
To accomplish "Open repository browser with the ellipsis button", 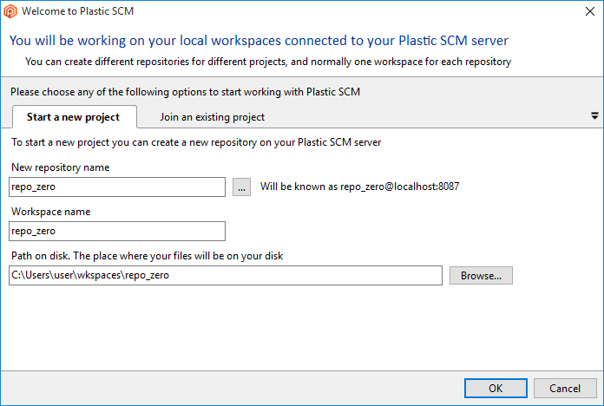I will pyautogui.click(x=241, y=187).
